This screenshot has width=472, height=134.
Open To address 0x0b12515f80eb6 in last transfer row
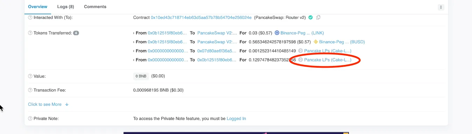point(217,60)
